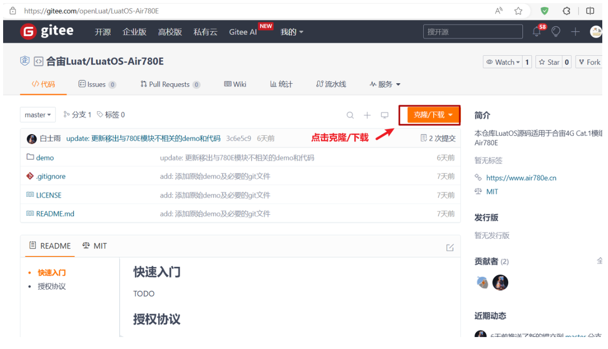
Task: Click the committer avatar for 白士雨
Action: tap(32, 138)
